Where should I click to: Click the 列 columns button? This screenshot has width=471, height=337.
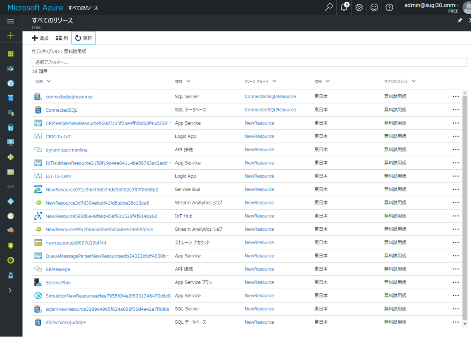[62, 38]
